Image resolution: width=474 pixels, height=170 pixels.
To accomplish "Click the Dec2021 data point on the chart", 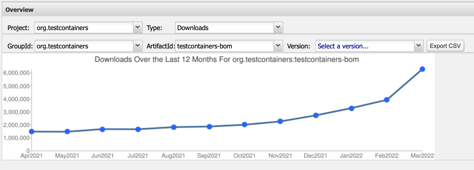I will pyautogui.click(x=316, y=115).
